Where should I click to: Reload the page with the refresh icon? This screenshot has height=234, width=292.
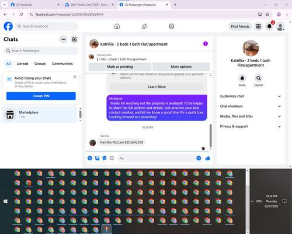[22, 15]
